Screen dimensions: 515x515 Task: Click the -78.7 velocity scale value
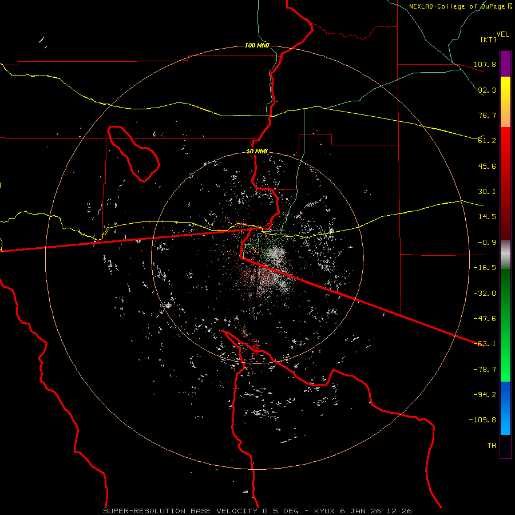pyautogui.click(x=485, y=370)
